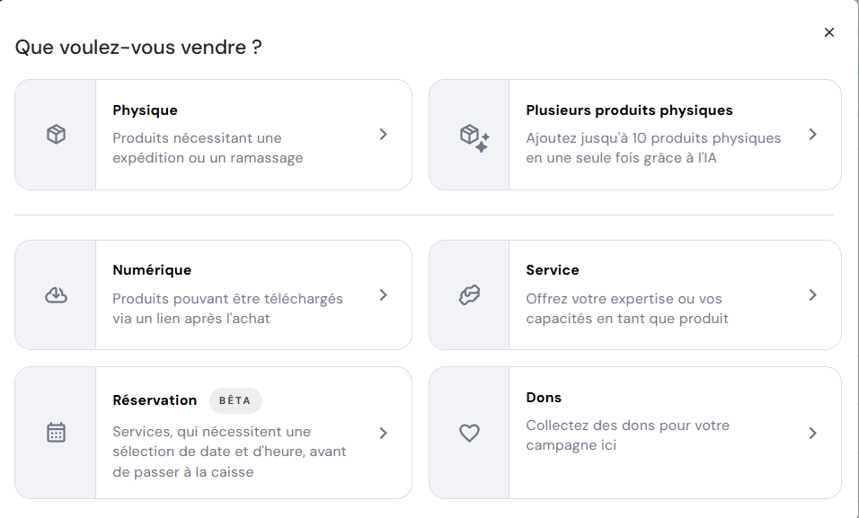Viewport: 859px width, 518px height.
Task: Open the chevron on Plusieurs produits physiques
Action: 813,134
